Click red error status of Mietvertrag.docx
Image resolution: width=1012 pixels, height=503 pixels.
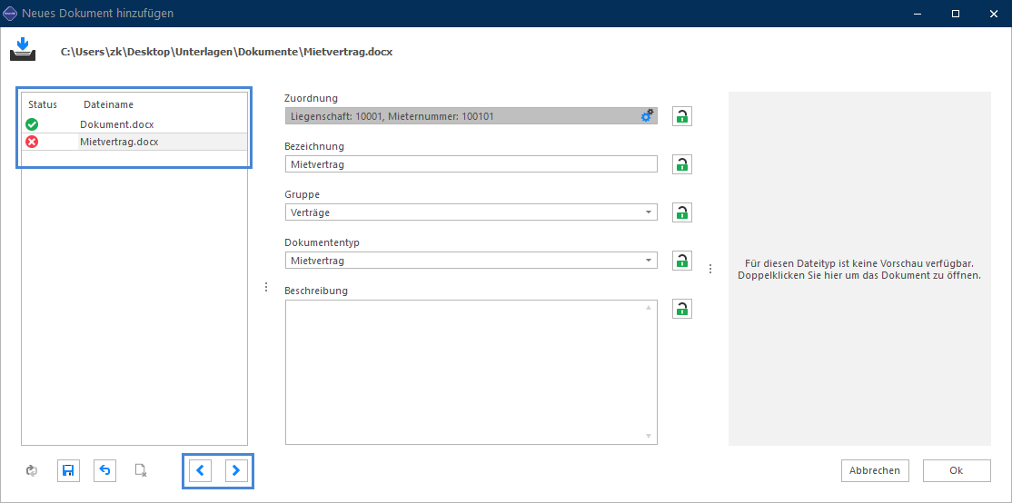pos(32,142)
